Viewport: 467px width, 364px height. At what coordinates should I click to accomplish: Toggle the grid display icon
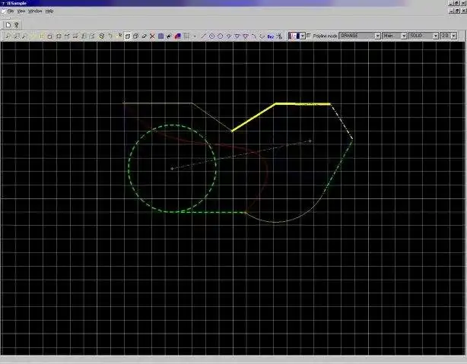[186, 36]
